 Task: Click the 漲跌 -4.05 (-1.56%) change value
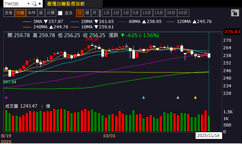coord(134,35)
